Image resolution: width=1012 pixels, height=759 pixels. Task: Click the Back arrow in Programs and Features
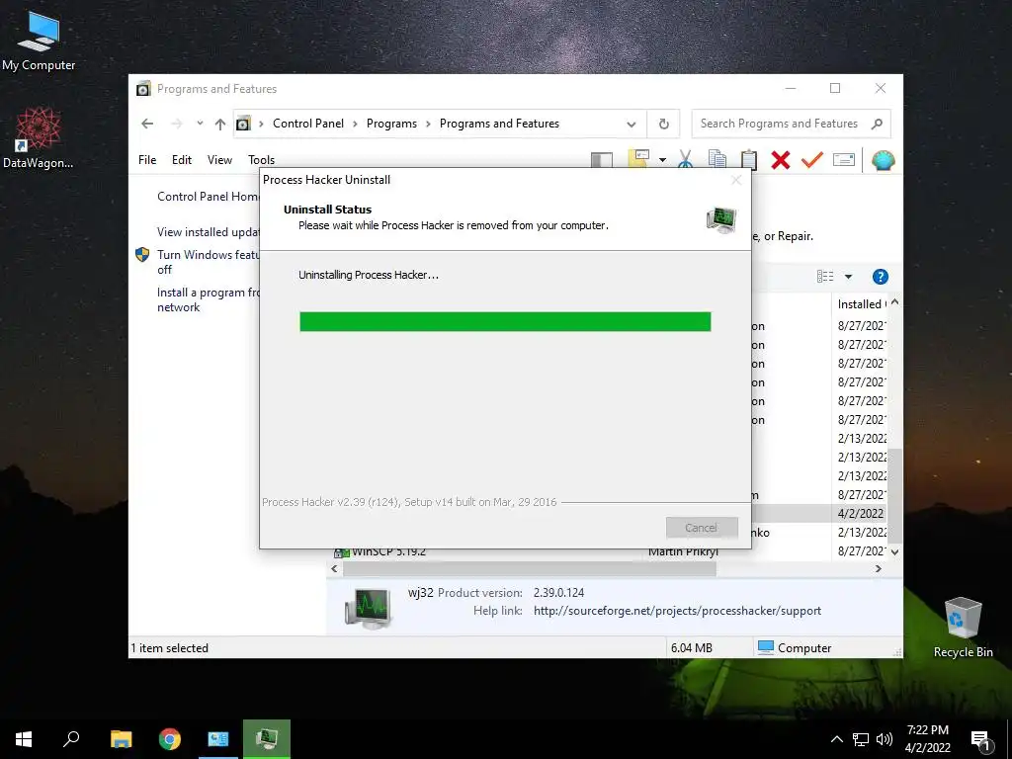(x=147, y=124)
